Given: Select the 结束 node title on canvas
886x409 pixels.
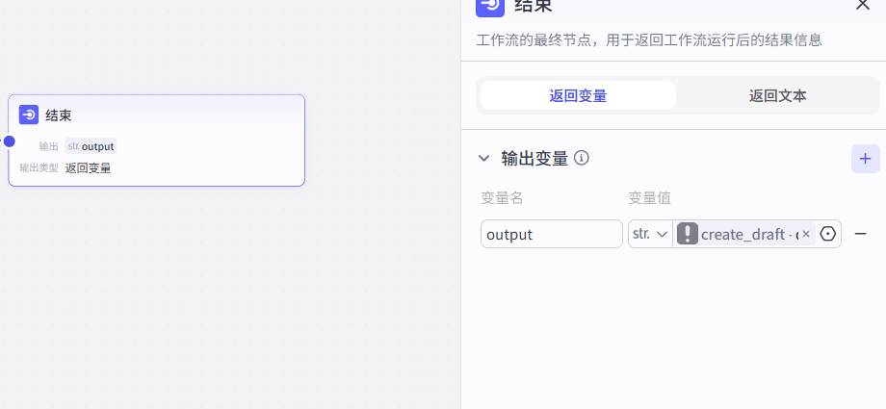Looking at the screenshot, I should [x=59, y=115].
